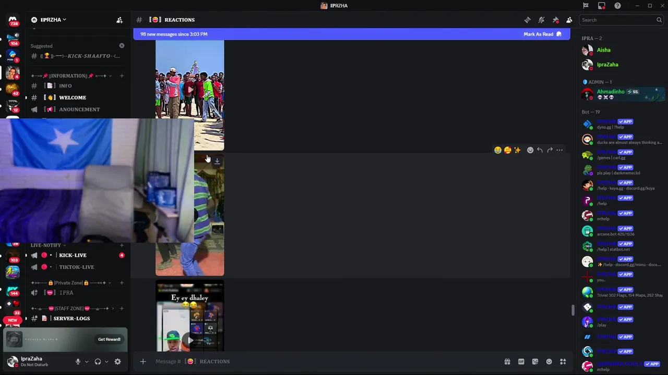React with laughing-crying emoji

[x=498, y=150]
